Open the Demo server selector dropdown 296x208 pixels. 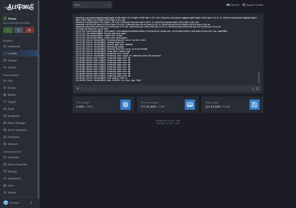click(x=92, y=5)
